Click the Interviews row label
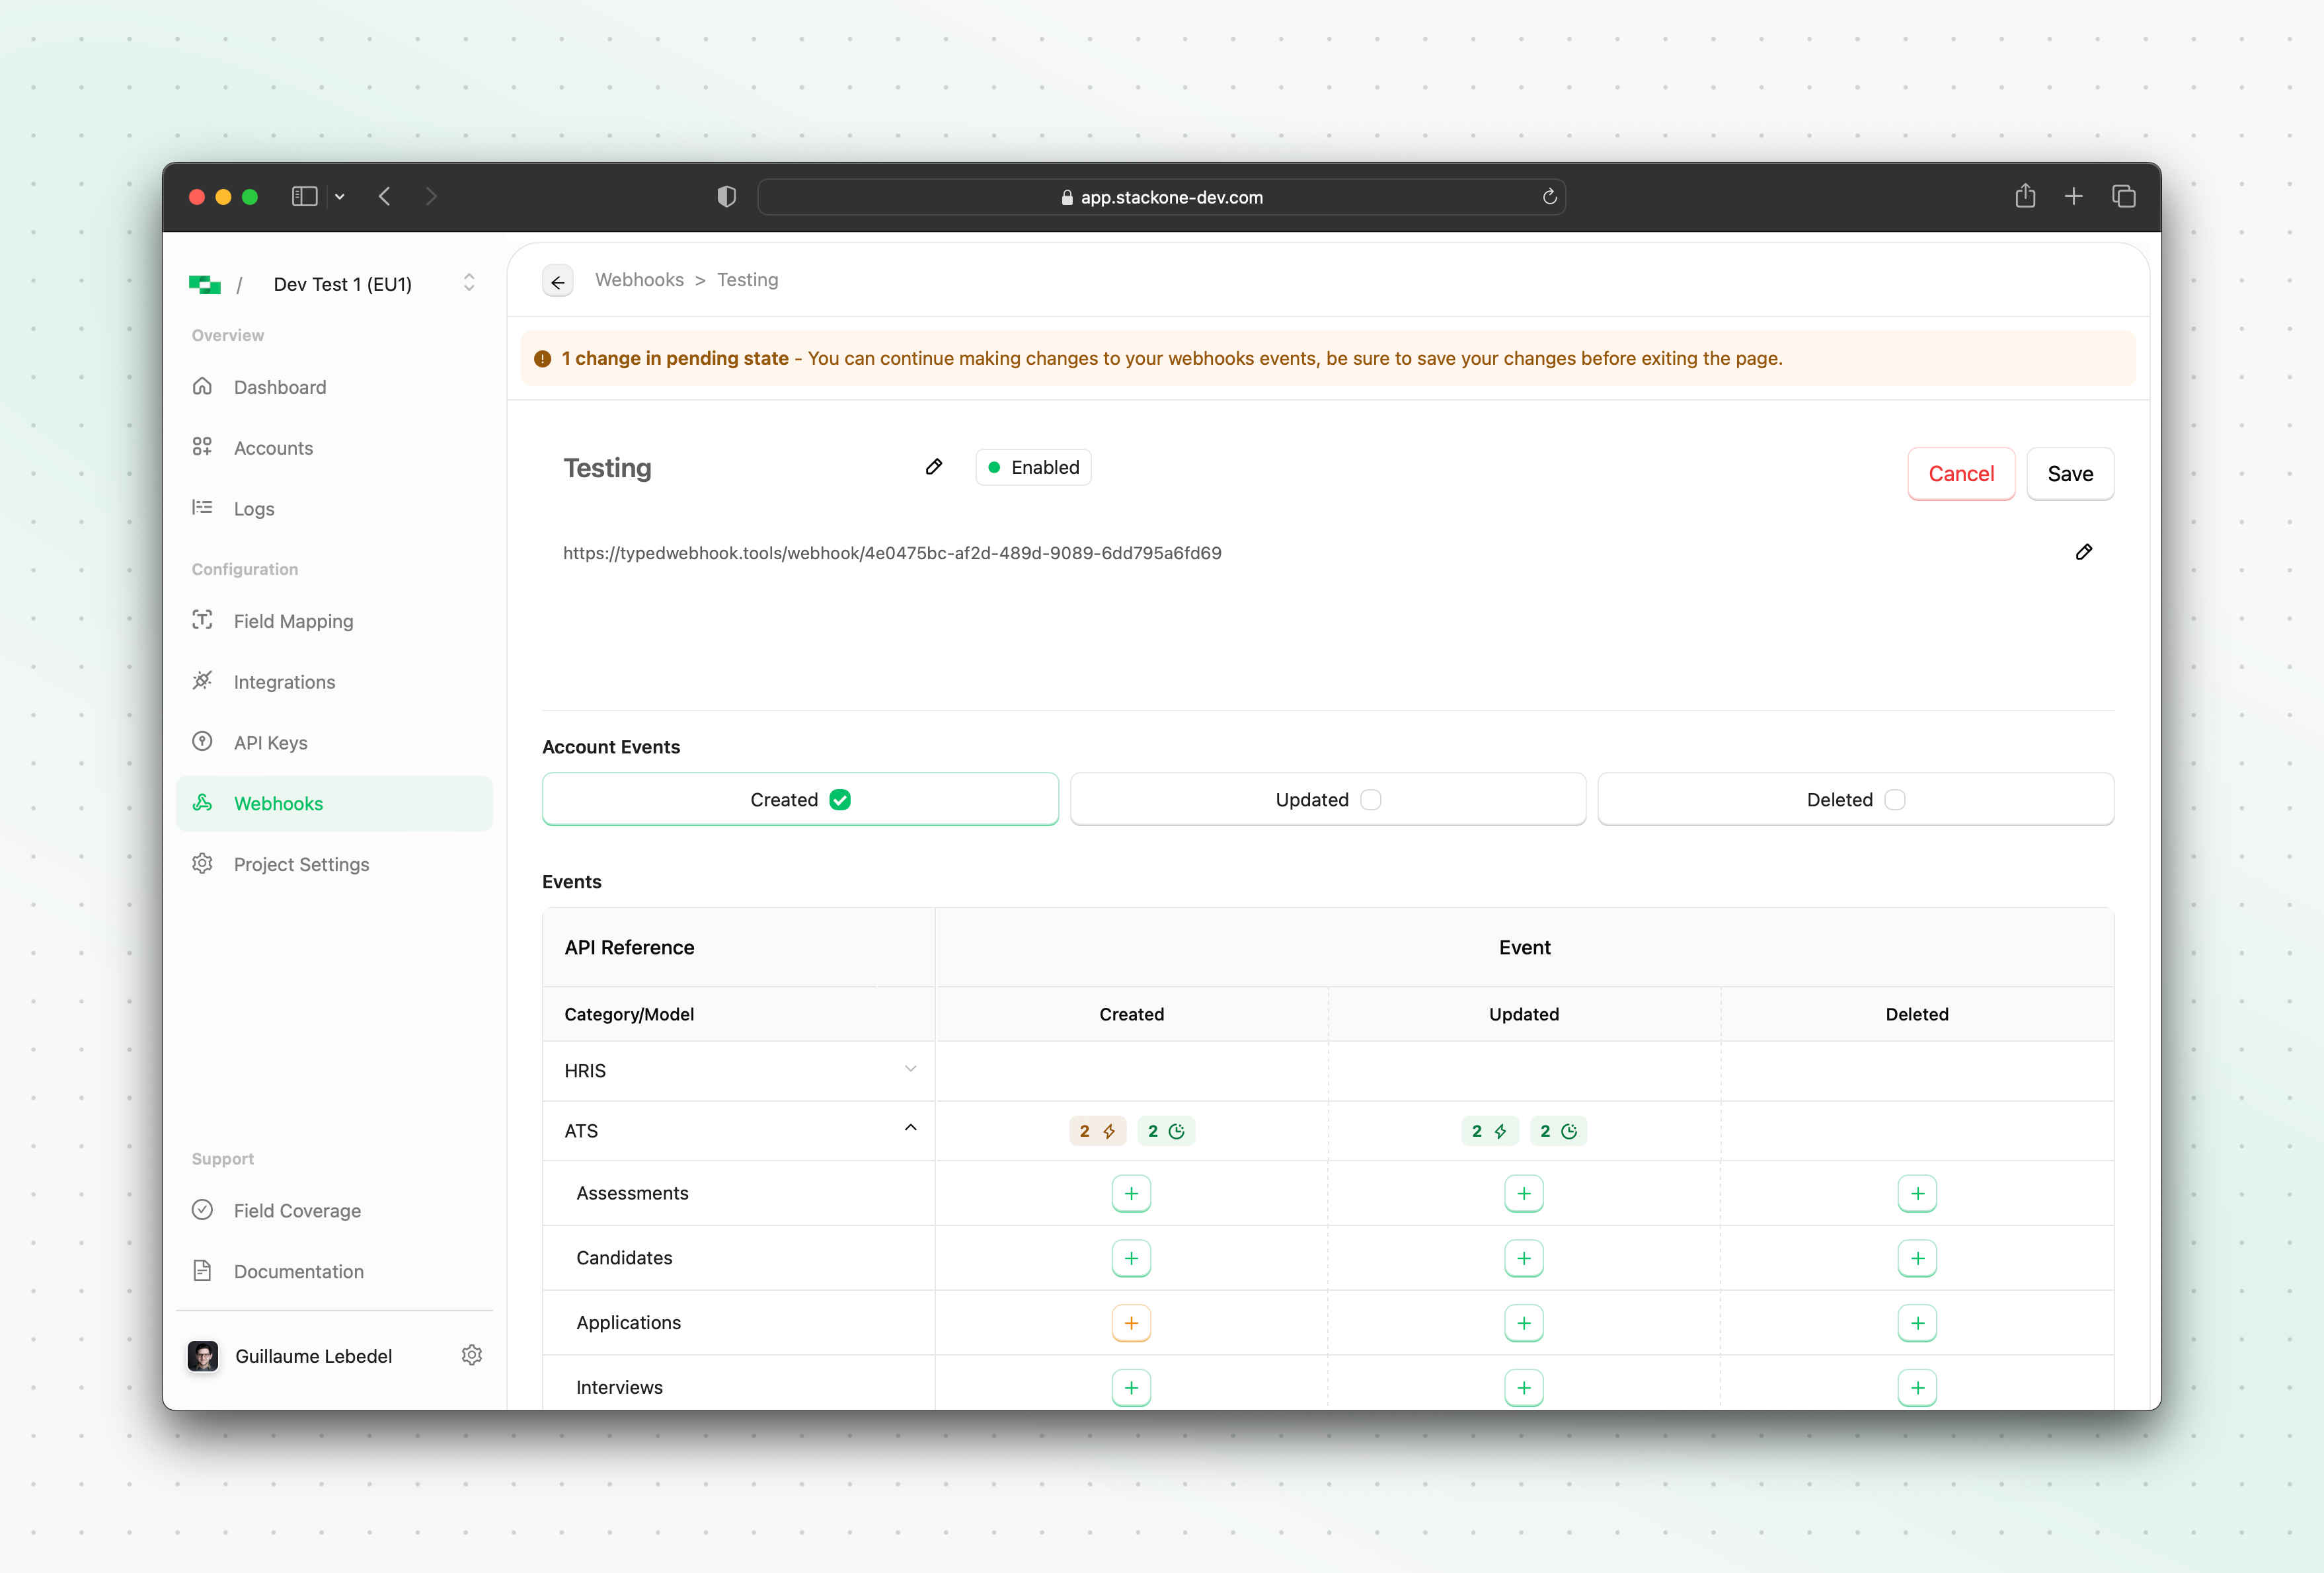The width and height of the screenshot is (2324, 1573). click(619, 1387)
